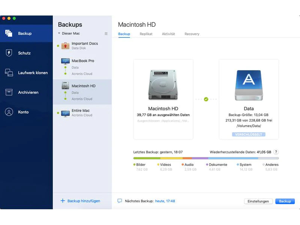The image size is (300, 225).
Task: Click Acronis Cloud under MacBook Pro
Action: (82, 73)
